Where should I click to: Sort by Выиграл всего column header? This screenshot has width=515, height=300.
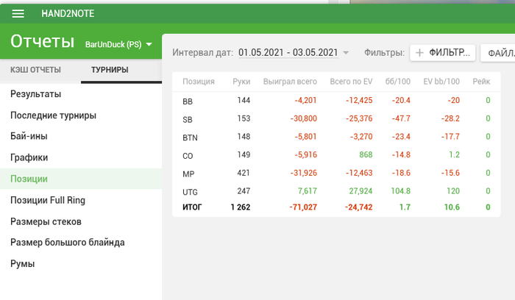(x=290, y=82)
